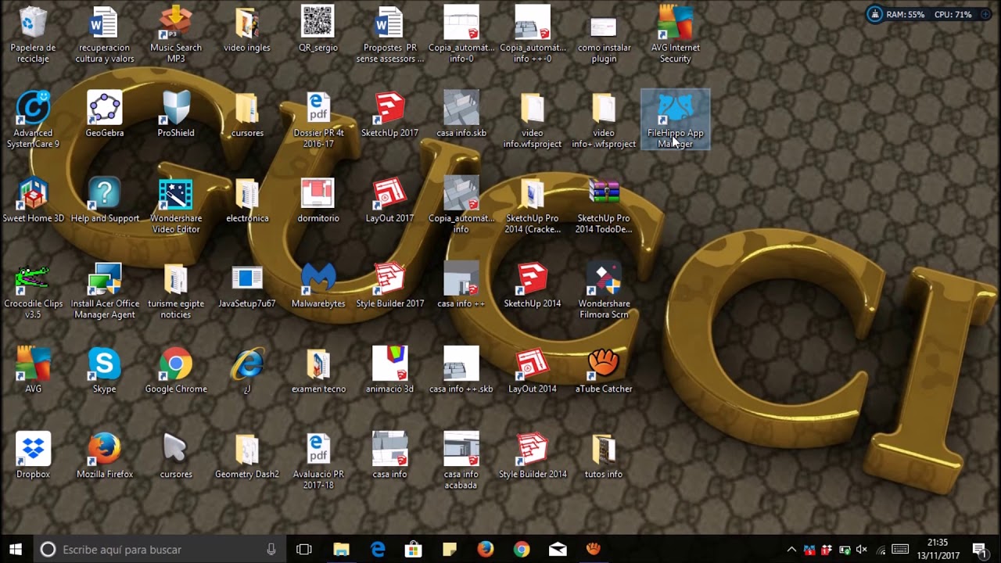The height and width of the screenshot is (563, 1001).
Task: Unmute the volume tray icon
Action: pos(862,550)
